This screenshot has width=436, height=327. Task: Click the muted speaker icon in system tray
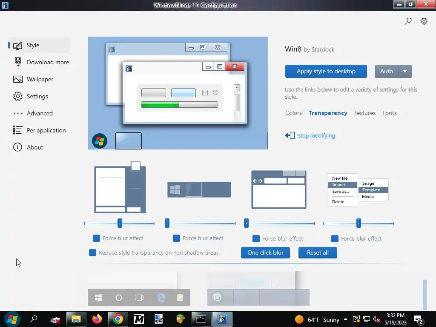[376, 319]
